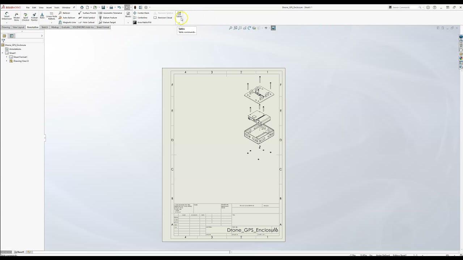Run the Spell Checker
The width and height of the screenshot is (463, 260).
pos(25,16)
